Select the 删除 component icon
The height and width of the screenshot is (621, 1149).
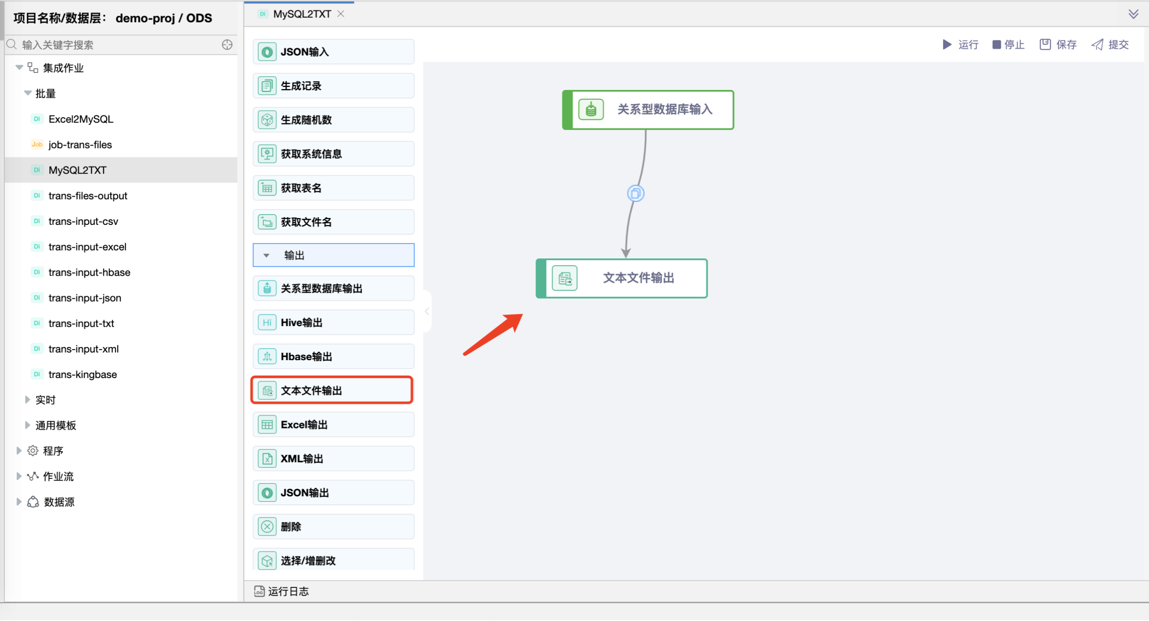[x=267, y=526]
